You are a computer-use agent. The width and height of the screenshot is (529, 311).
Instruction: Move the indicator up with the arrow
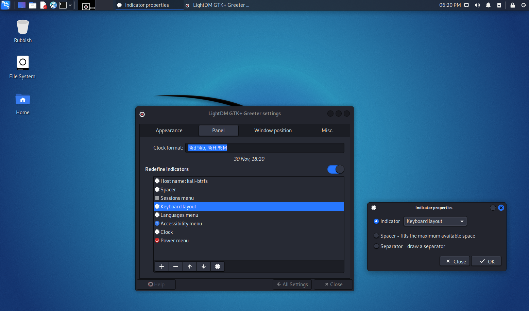point(190,266)
